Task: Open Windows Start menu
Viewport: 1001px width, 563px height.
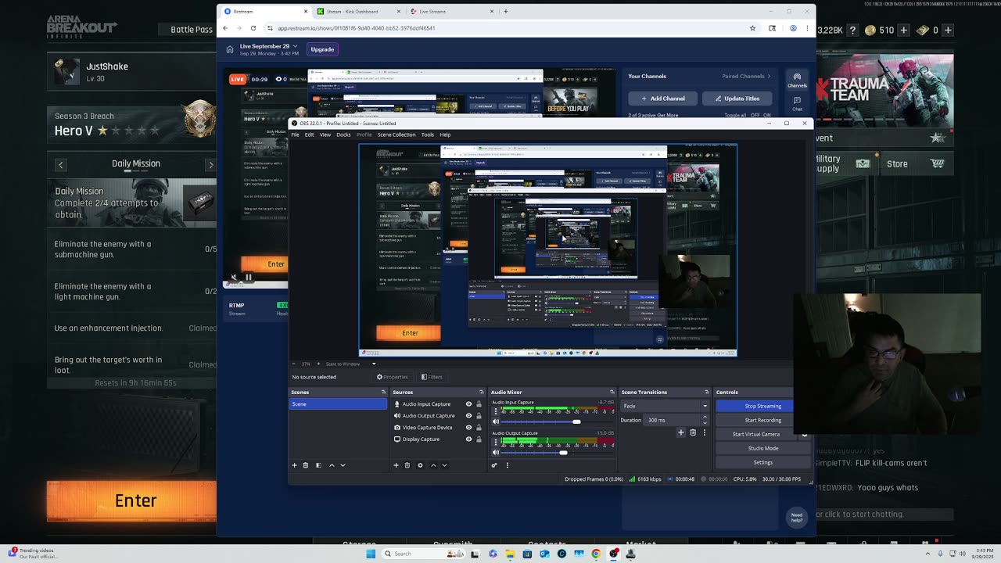Action: pos(371,554)
